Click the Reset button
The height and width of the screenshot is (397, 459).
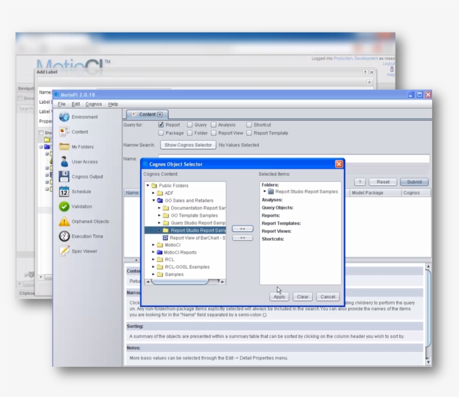tap(383, 182)
